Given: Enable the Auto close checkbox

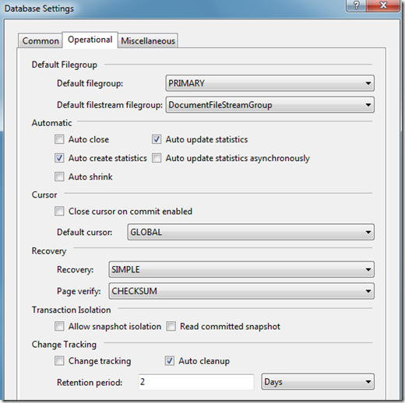Looking at the screenshot, I should (59, 139).
